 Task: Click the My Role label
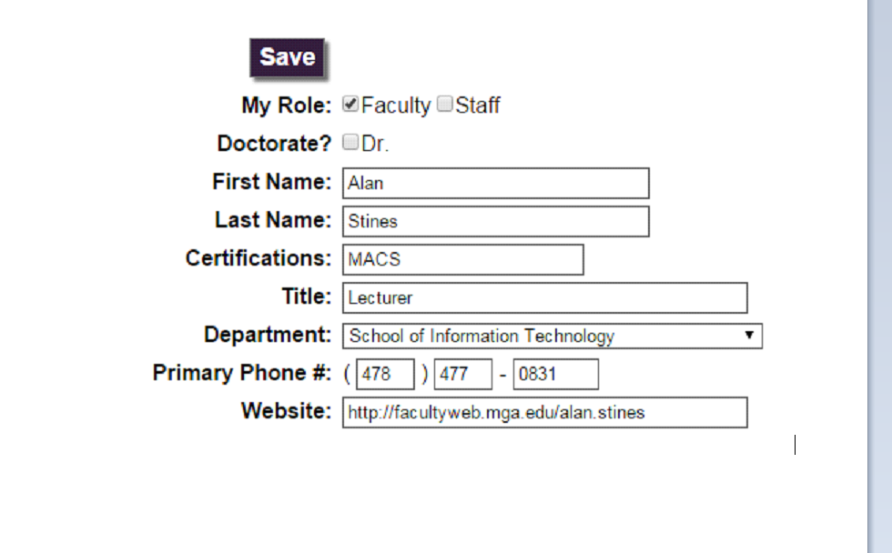282,106
